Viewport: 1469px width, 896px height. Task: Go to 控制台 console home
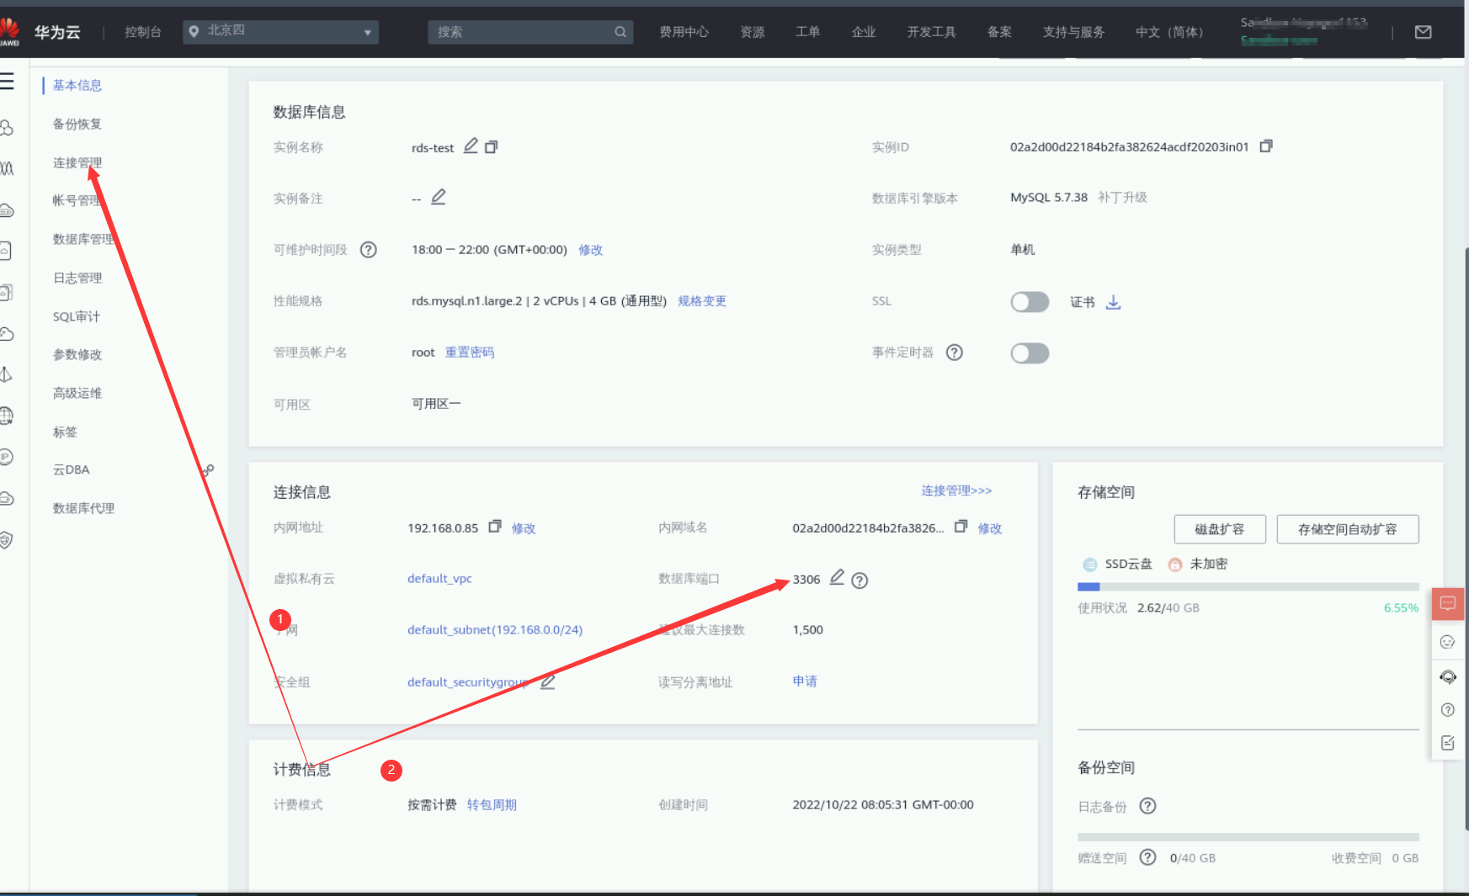tap(142, 32)
